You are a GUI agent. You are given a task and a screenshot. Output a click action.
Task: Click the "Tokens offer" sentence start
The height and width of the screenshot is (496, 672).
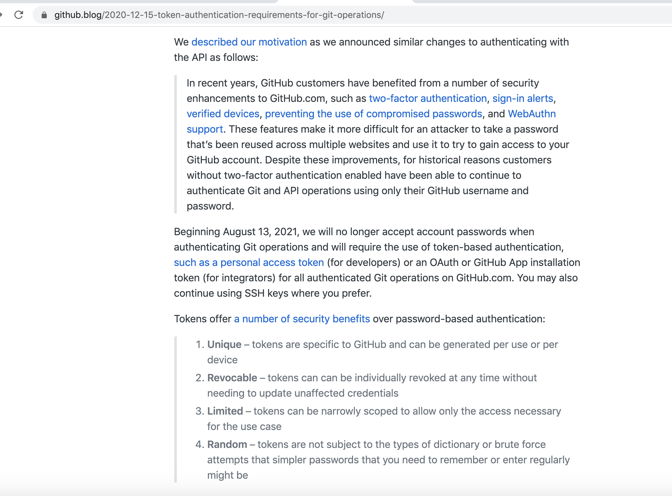pos(202,319)
